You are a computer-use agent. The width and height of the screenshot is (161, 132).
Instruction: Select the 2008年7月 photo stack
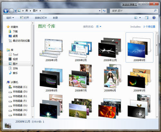pyautogui.click(x=80, y=78)
